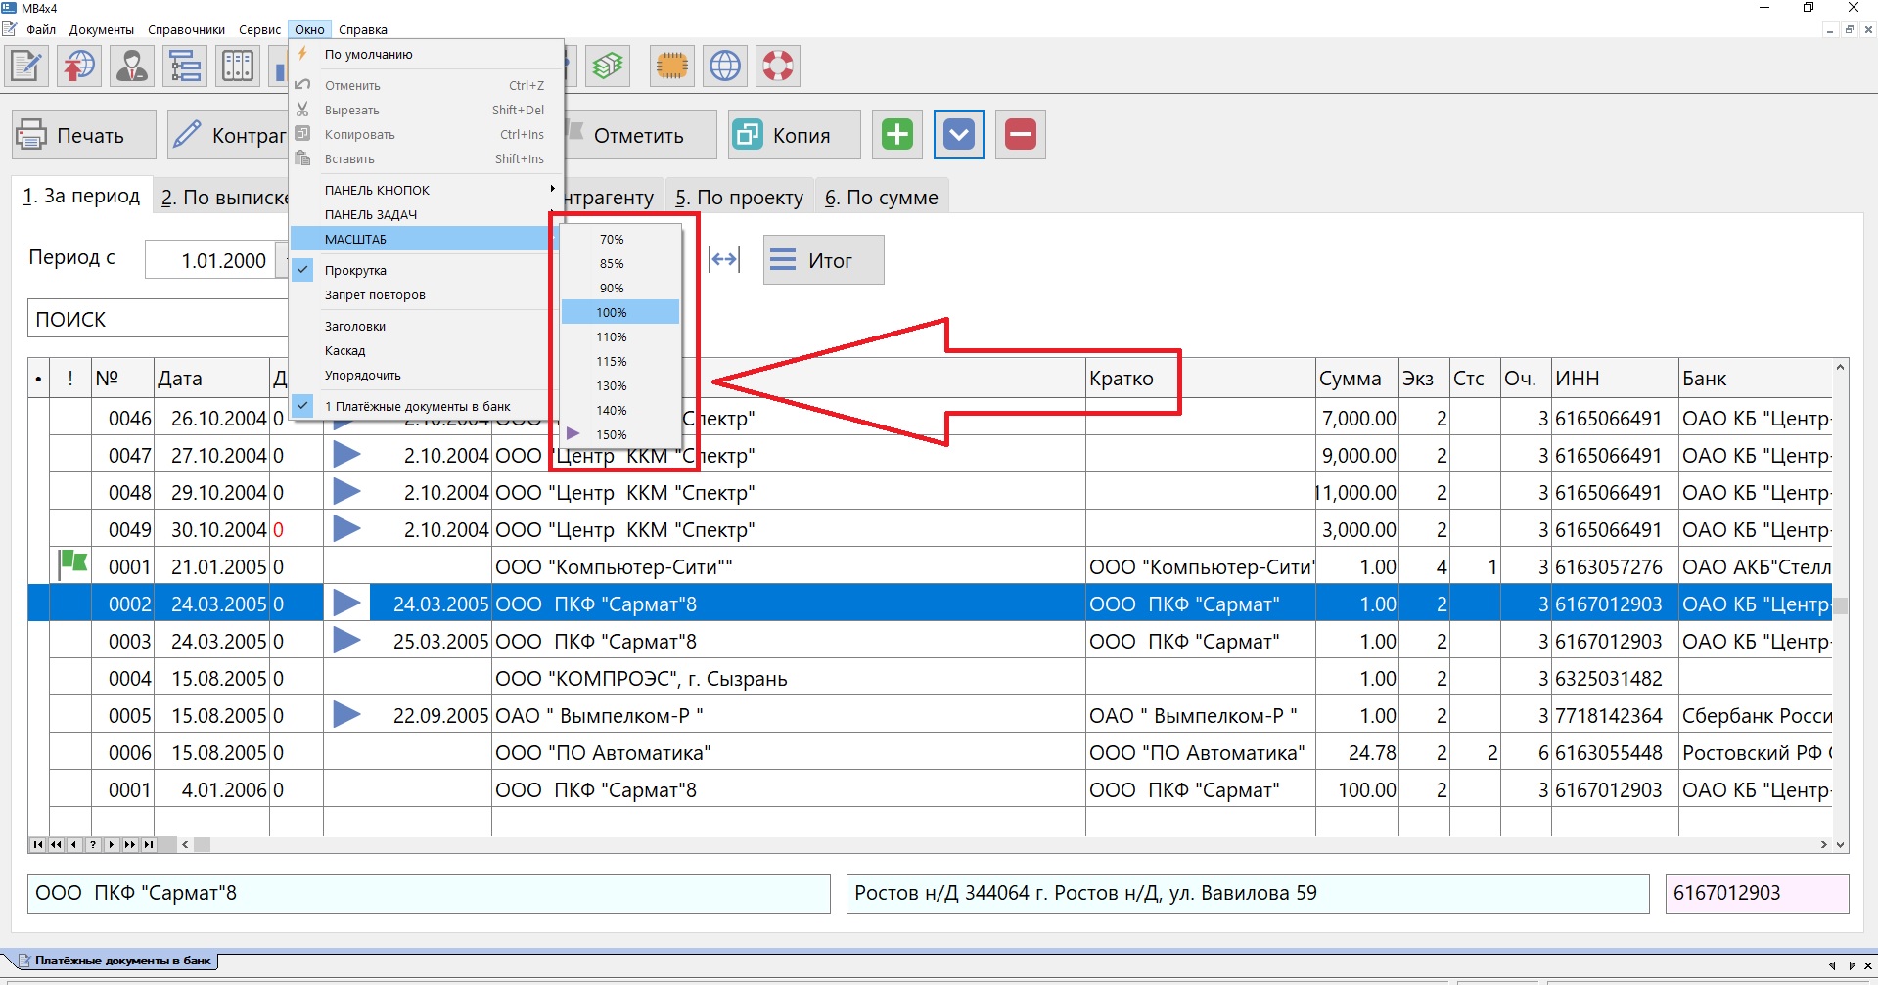
Task: Click the Печать button
Action: (84, 135)
